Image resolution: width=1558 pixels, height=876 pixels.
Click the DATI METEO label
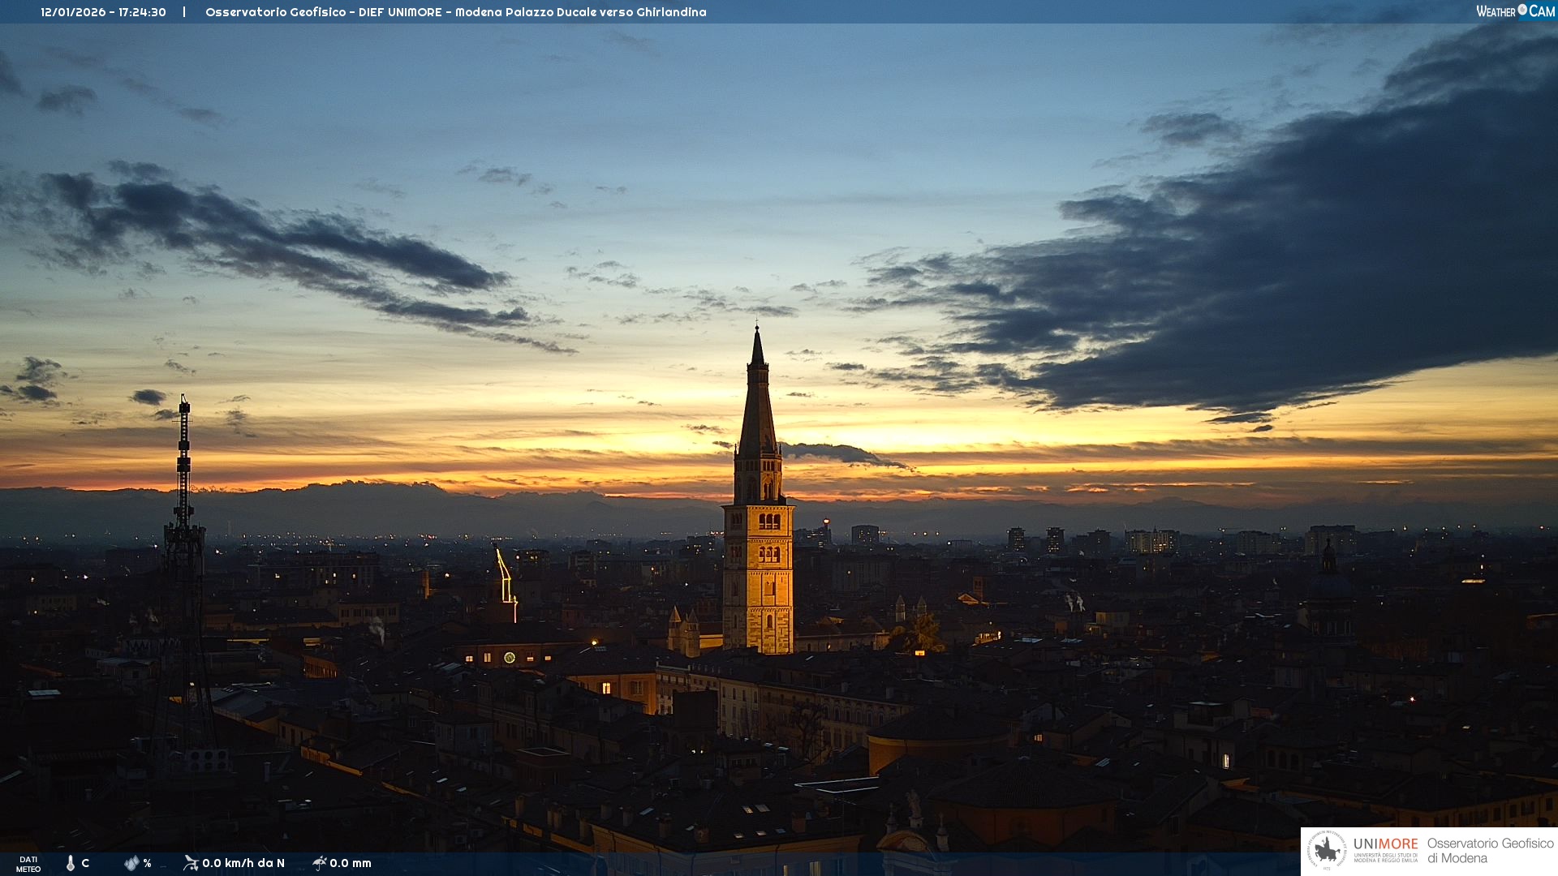[28, 864]
